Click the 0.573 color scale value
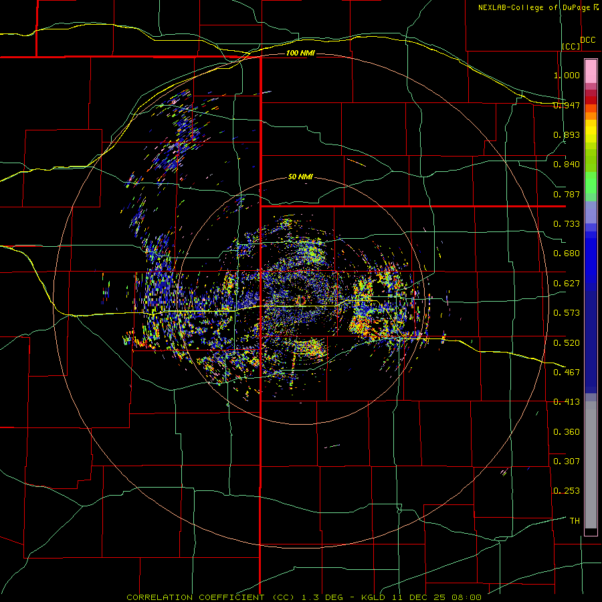The image size is (602, 602). point(567,313)
